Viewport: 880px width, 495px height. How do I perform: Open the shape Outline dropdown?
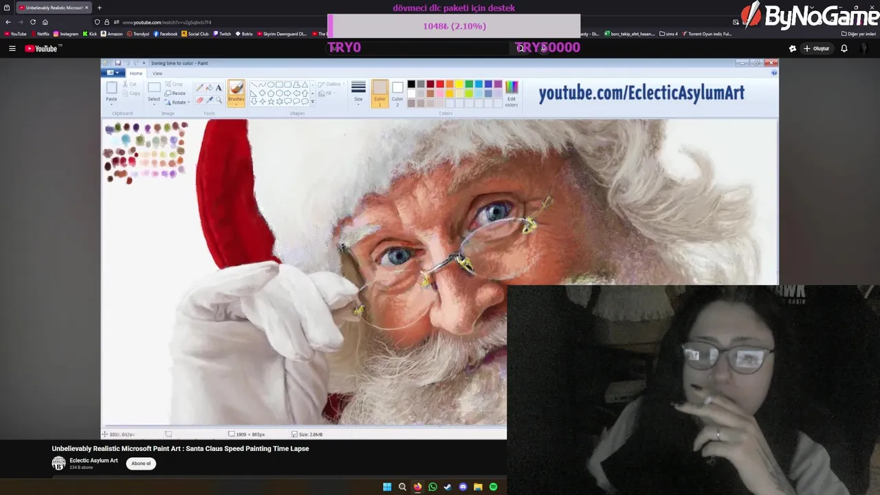333,85
